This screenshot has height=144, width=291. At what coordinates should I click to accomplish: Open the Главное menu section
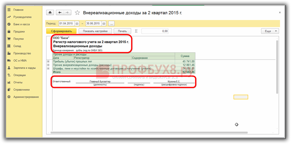[18, 10]
